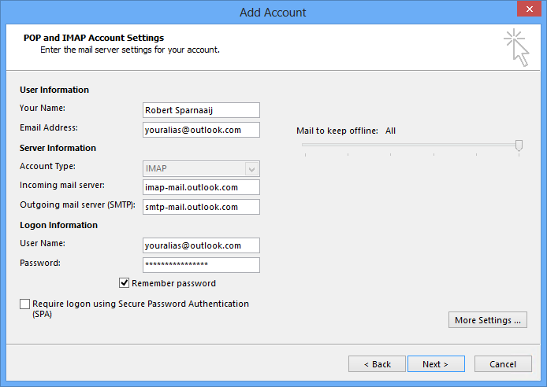
Task: Toggle the Remember password checkbox
Action: 124,283
